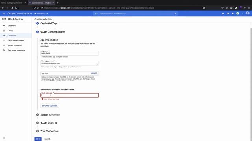Switch to the first browser tab
The height and width of the screenshot is (141, 252).
tap(14, 3)
